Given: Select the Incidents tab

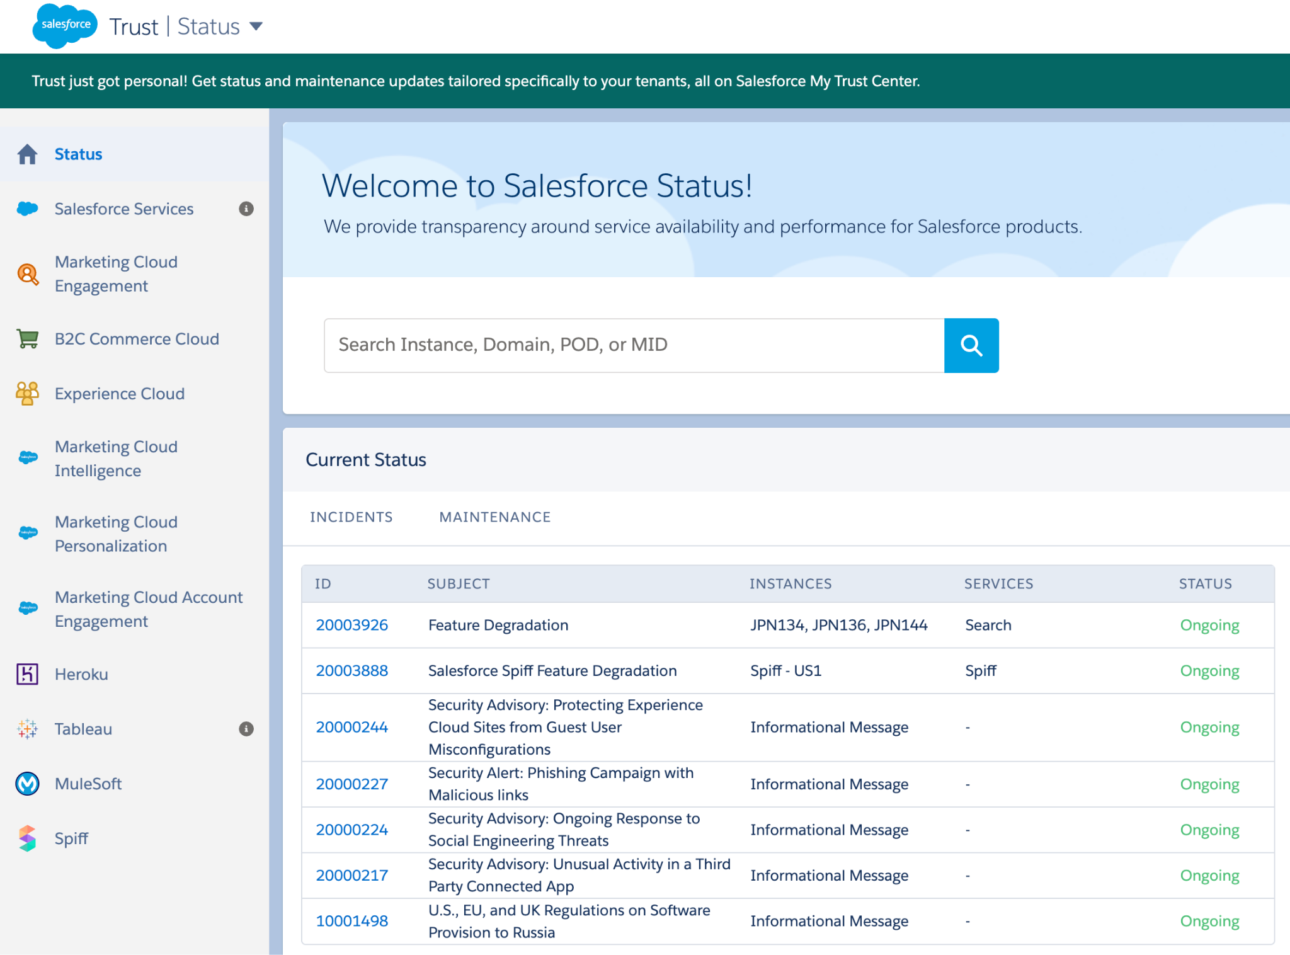Looking at the screenshot, I should pos(351,517).
